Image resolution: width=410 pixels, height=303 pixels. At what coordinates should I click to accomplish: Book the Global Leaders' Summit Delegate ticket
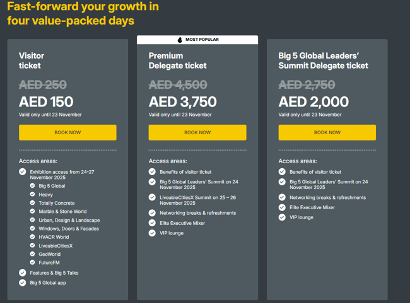click(x=327, y=132)
